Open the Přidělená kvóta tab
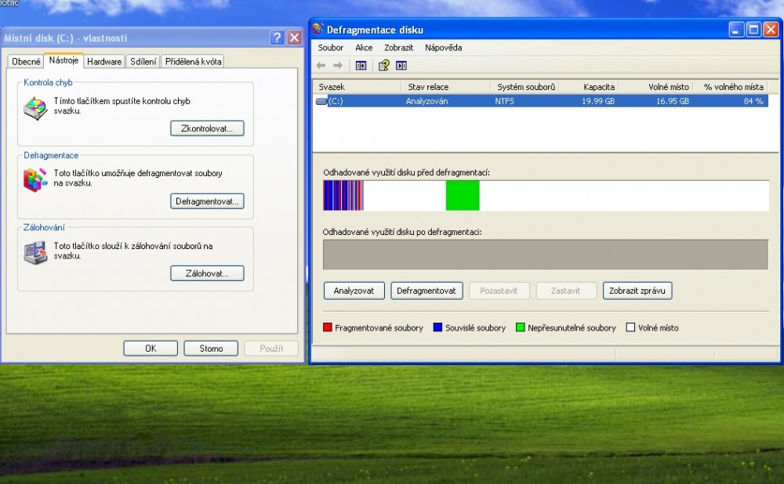This screenshot has width=784, height=484. [194, 62]
